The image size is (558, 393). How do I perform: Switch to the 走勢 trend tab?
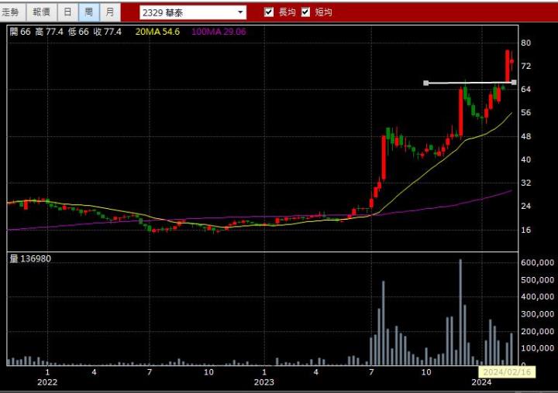(14, 12)
